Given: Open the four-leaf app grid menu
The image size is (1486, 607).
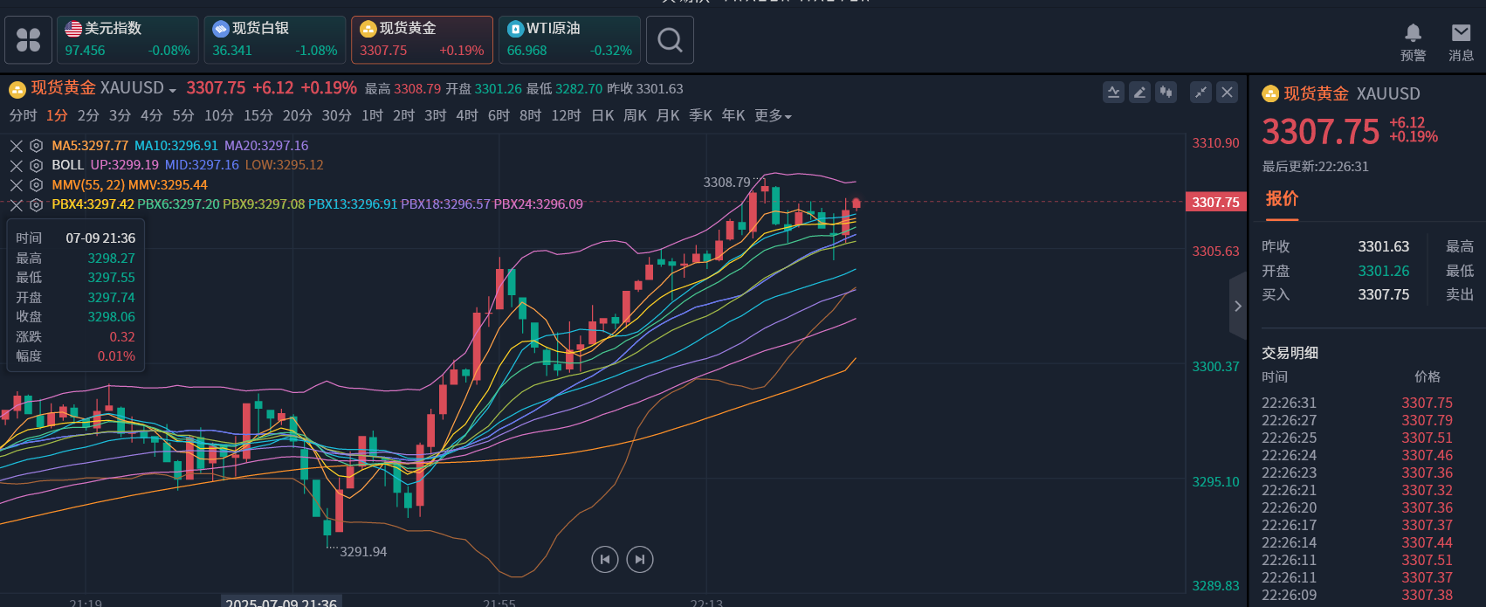Looking at the screenshot, I should point(29,40).
